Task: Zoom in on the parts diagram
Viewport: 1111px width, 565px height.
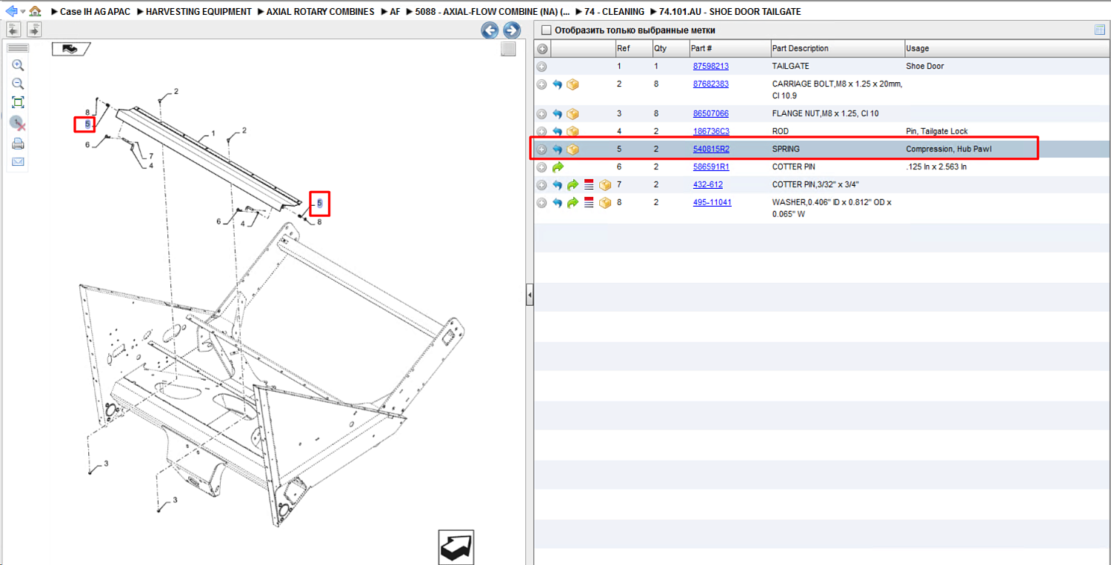Action: coord(19,65)
